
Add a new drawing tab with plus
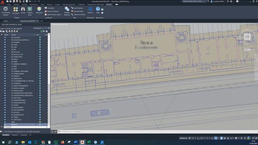click(x=42, y=21)
